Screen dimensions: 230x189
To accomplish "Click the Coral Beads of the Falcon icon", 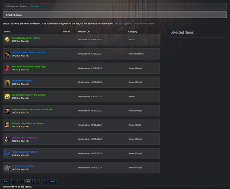I will point(7,40).
